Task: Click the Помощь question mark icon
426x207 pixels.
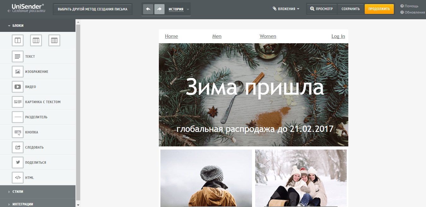Action: [x=402, y=6]
